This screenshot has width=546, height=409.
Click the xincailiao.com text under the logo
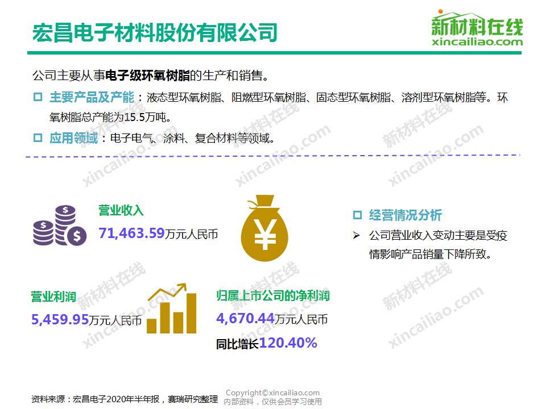[x=477, y=41]
